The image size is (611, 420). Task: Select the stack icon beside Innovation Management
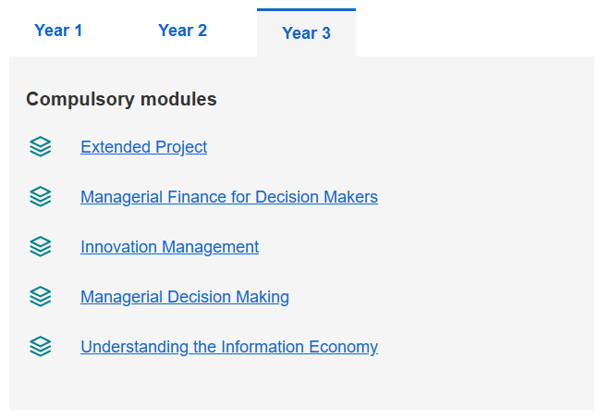coord(41,247)
